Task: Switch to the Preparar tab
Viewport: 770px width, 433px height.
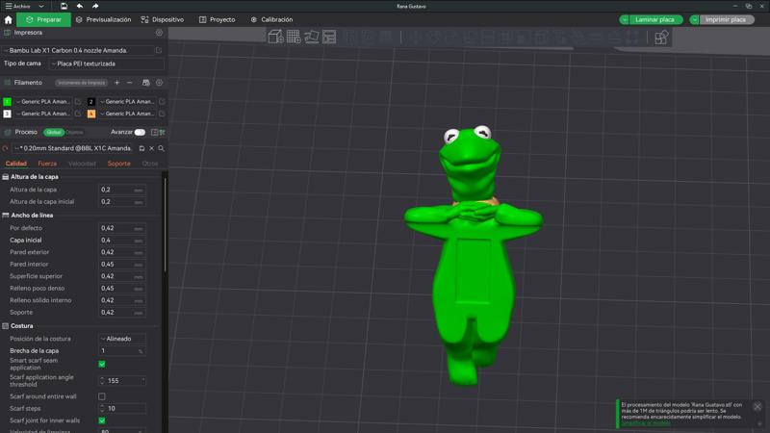Action: click(x=43, y=19)
